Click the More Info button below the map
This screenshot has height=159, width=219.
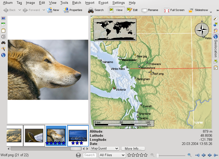133,148
